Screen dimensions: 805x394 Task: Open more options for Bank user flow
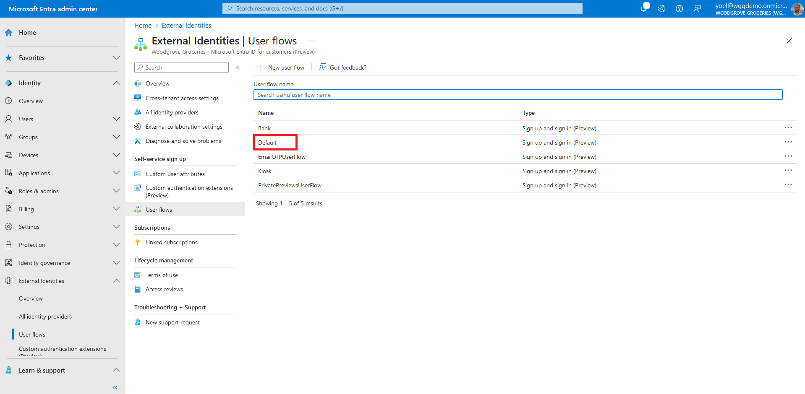[788, 128]
